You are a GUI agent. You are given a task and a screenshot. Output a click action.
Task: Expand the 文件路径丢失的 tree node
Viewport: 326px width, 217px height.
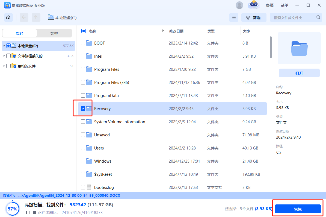click(x=4, y=56)
